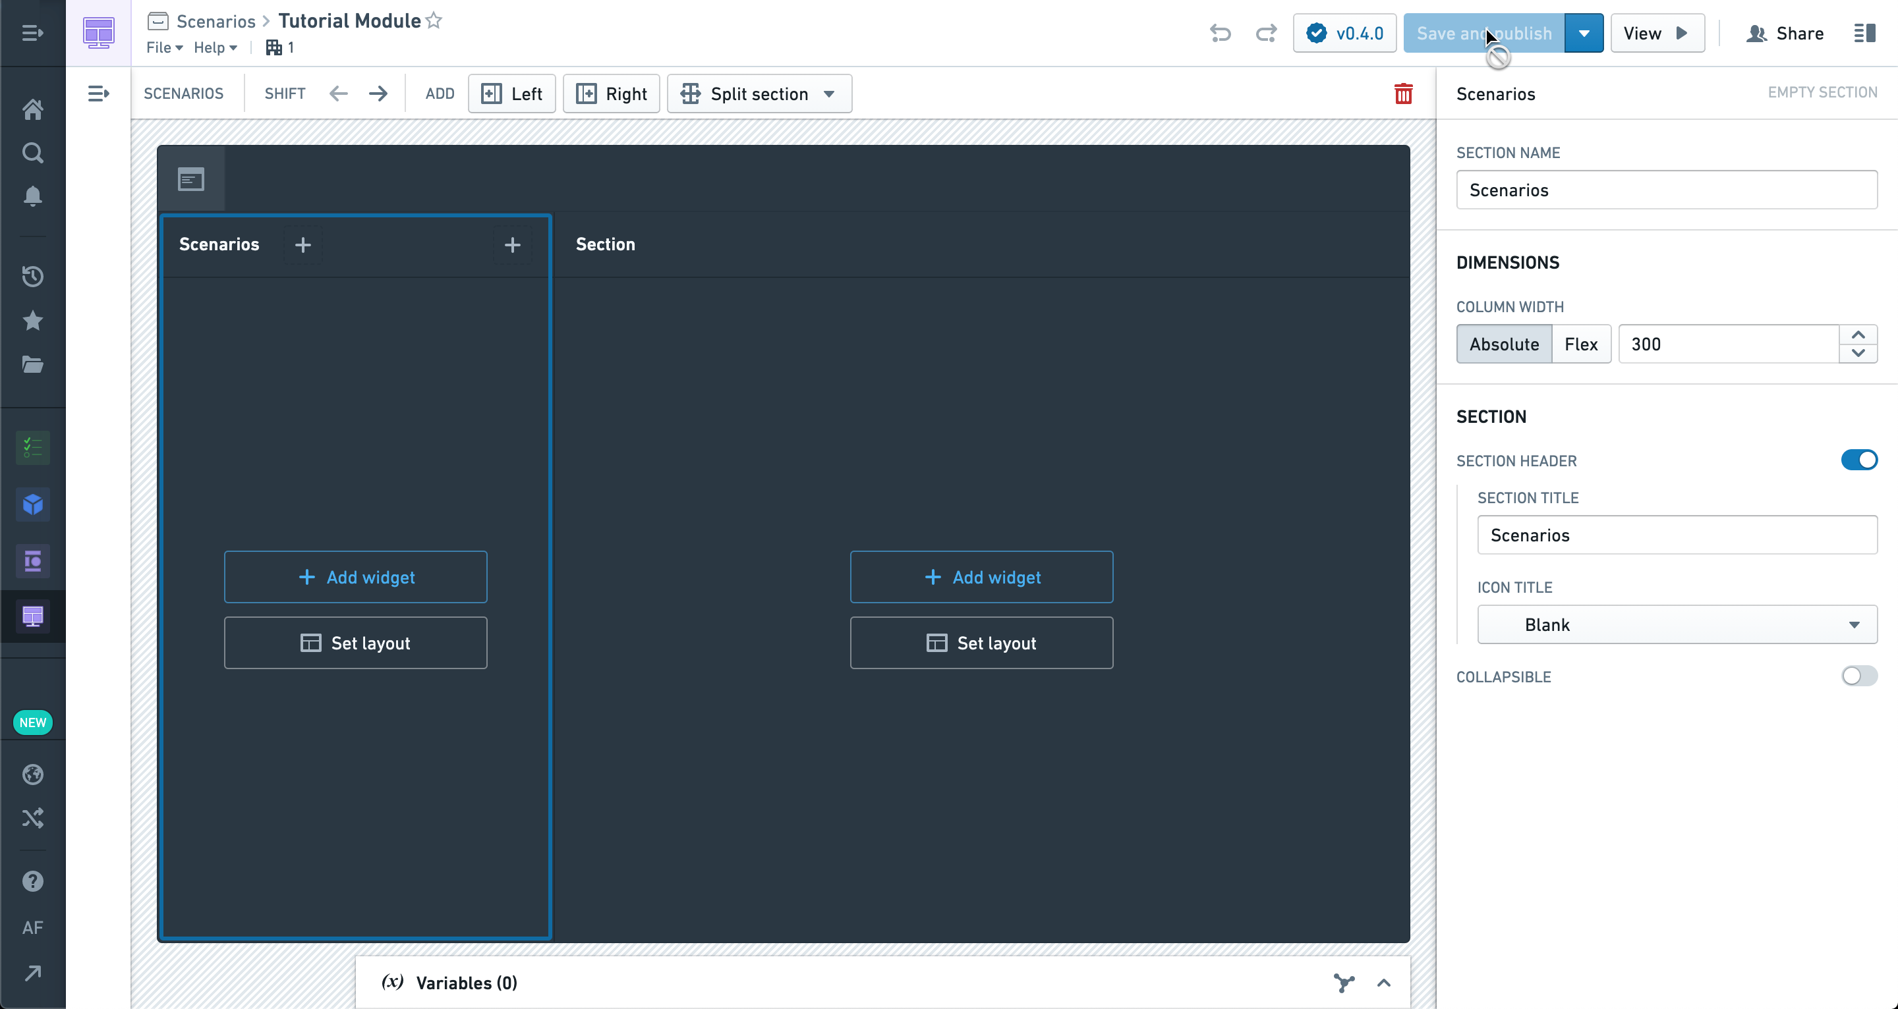The height and width of the screenshot is (1009, 1898).
Task: Turn off the Section Header toggle
Action: [1858, 460]
